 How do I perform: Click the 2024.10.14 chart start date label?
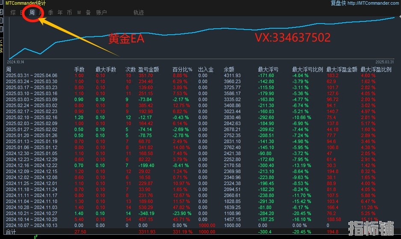15,62
